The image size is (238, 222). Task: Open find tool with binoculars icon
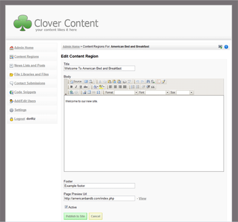[x=148, y=82]
